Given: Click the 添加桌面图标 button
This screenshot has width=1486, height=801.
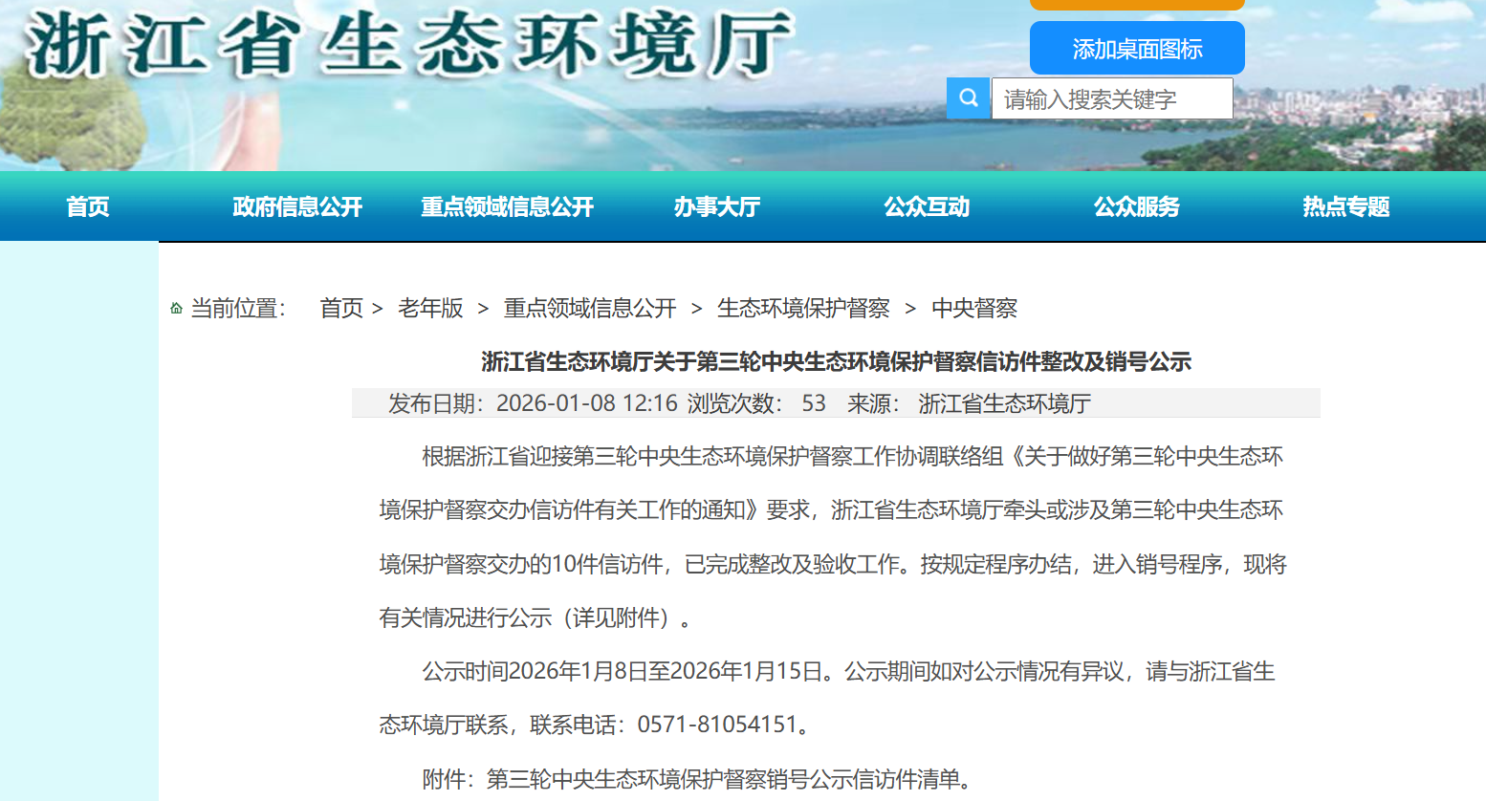Looking at the screenshot, I should (1136, 48).
